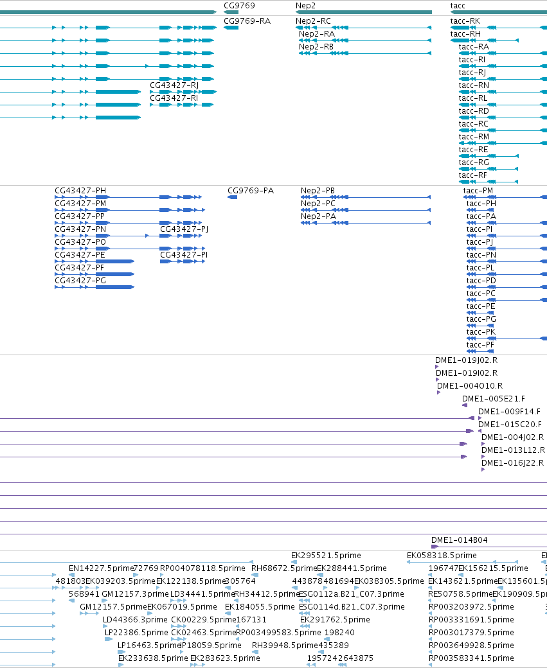547x668 pixels.
Task: Click protein CG43427-PE
Action: [x=80, y=255]
